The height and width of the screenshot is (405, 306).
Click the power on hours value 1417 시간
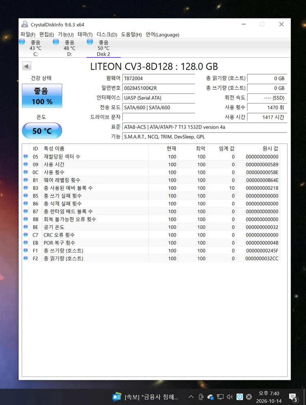(x=267, y=117)
